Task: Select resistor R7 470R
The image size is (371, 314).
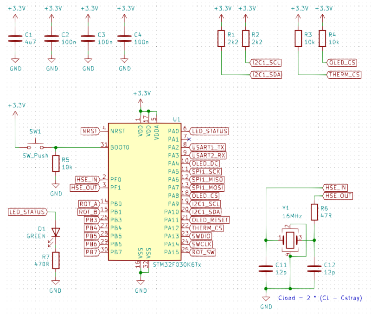Action: click(x=56, y=260)
